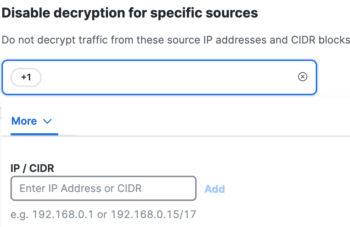Click the e.g. hint prefix below the input
The width and height of the screenshot is (350, 227).
pyautogui.click(x=19, y=214)
